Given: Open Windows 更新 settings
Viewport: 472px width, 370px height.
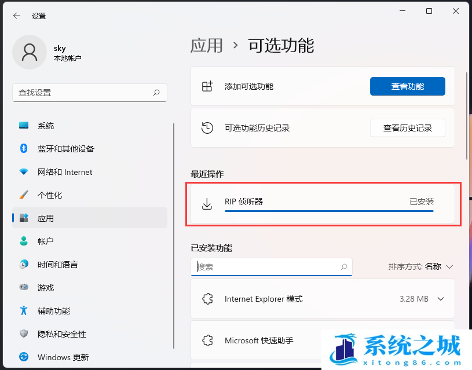Looking at the screenshot, I should (x=90, y=357).
